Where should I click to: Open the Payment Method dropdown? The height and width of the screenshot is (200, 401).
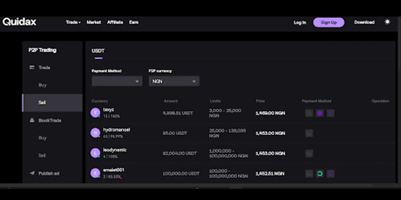coord(117,81)
